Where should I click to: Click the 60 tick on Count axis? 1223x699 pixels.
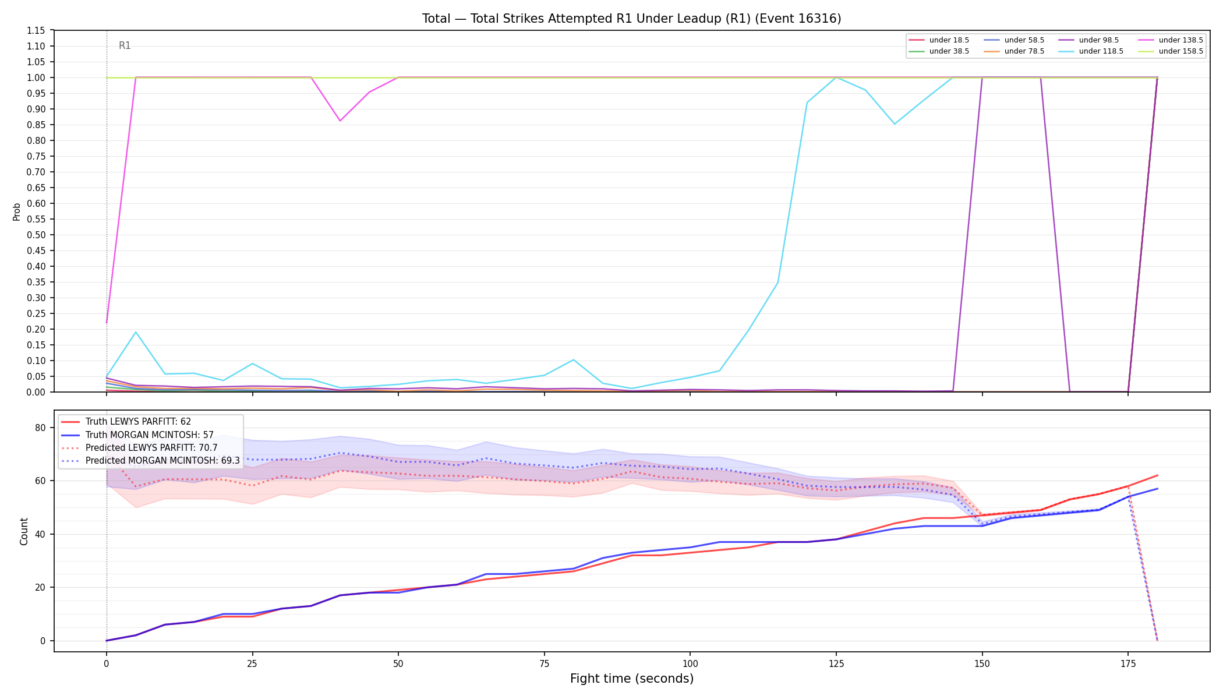40,481
